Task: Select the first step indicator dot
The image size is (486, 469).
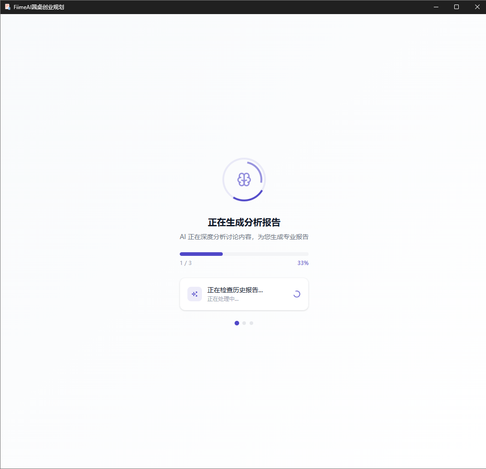Action: pyautogui.click(x=237, y=323)
